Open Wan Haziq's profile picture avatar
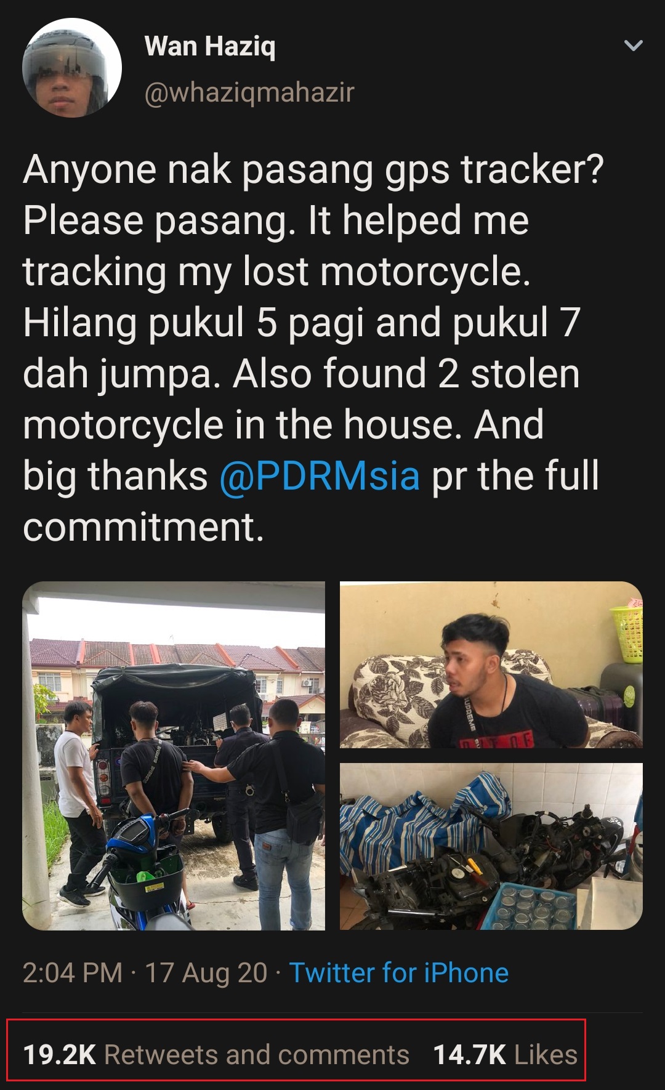This screenshot has height=1090, width=665. (x=72, y=68)
